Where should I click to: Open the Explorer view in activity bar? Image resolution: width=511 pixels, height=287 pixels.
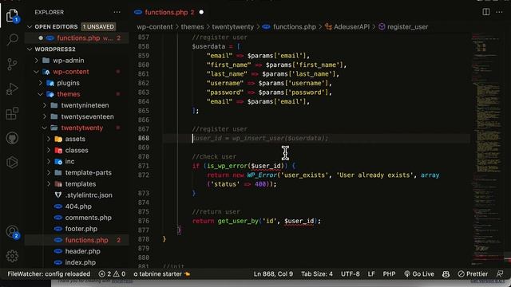click(12, 16)
